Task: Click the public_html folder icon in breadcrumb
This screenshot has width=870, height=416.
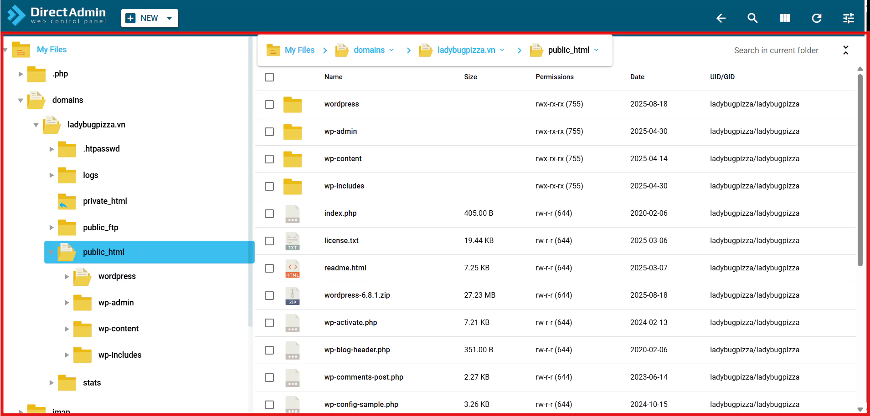Action: coord(536,50)
